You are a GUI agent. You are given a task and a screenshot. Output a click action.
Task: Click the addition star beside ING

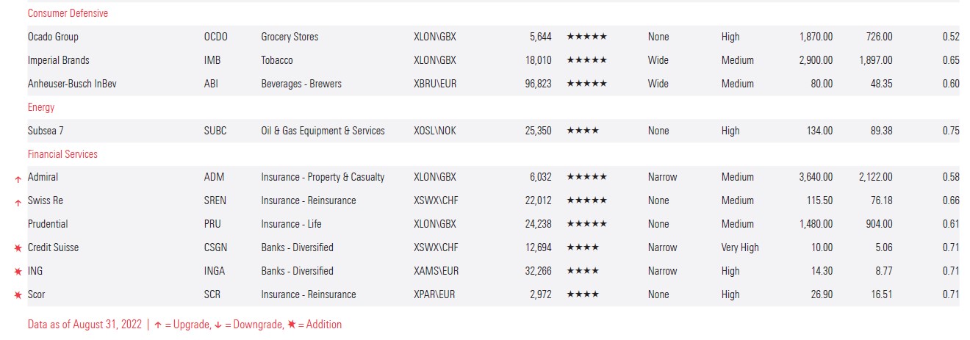coord(18,272)
